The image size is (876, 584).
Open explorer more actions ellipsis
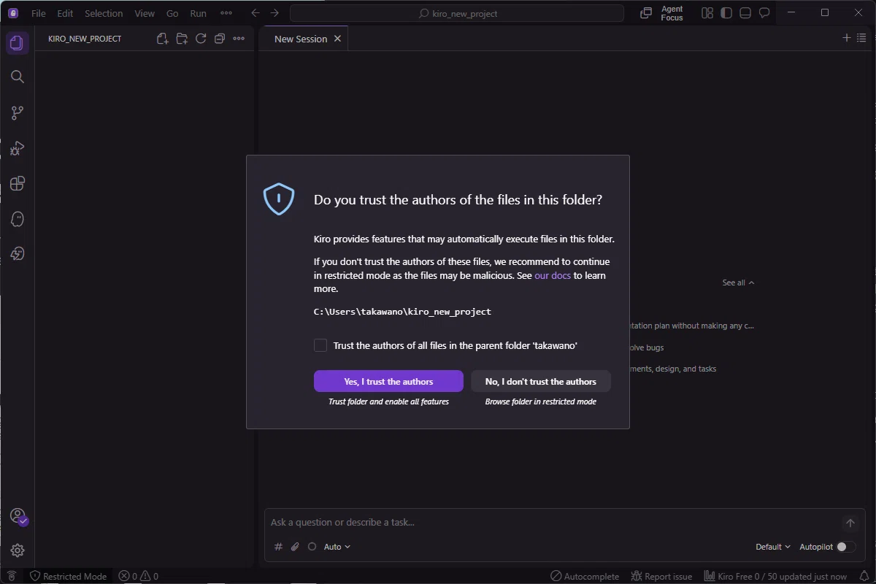coord(239,39)
